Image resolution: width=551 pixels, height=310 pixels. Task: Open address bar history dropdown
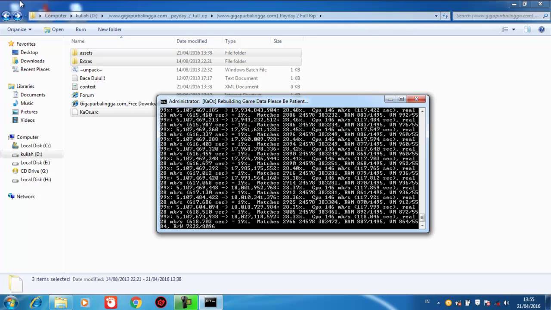click(x=436, y=15)
